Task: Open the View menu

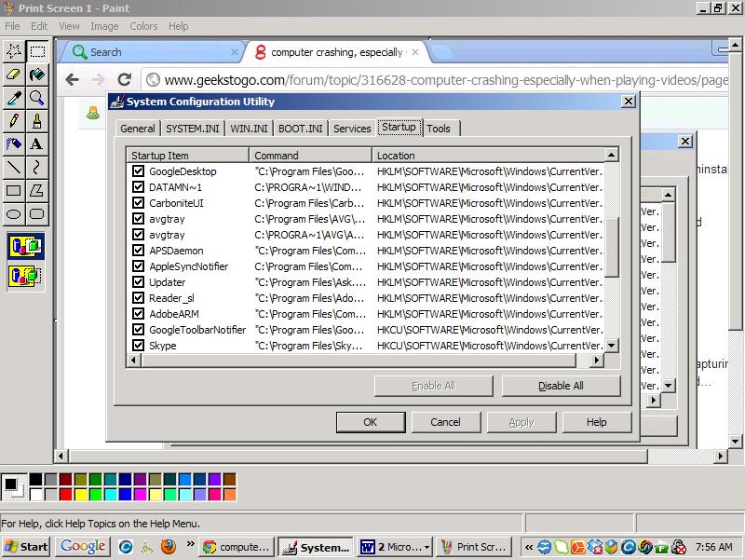Action: (x=69, y=26)
